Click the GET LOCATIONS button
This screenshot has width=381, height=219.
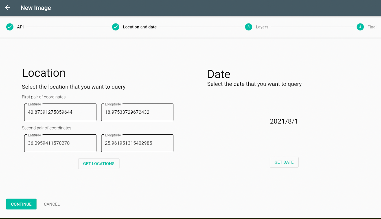99,164
